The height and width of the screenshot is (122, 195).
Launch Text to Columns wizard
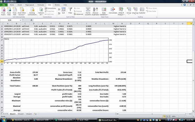click(x=88, y=11)
